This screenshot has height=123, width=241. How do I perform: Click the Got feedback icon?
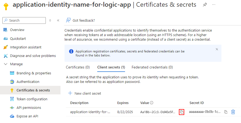[68, 20]
